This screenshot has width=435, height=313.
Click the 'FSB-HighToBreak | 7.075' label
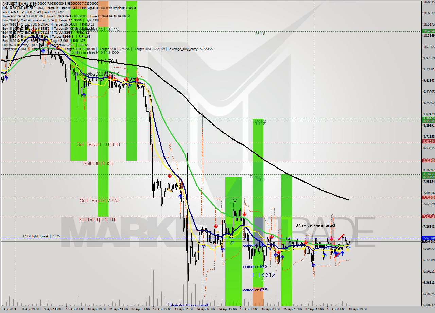(x=41, y=236)
